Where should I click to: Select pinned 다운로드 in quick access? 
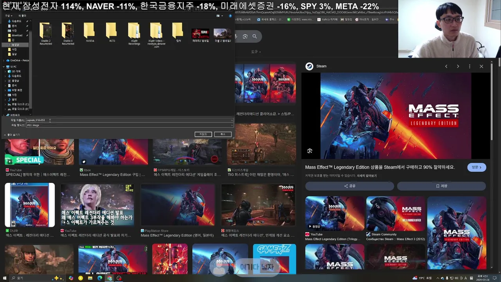tap(16, 21)
